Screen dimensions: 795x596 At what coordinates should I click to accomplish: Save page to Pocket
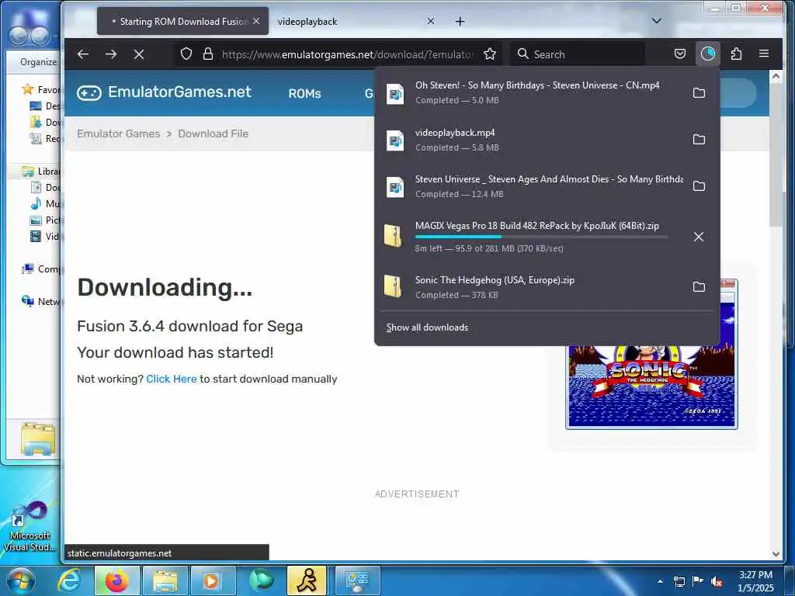pyautogui.click(x=680, y=54)
